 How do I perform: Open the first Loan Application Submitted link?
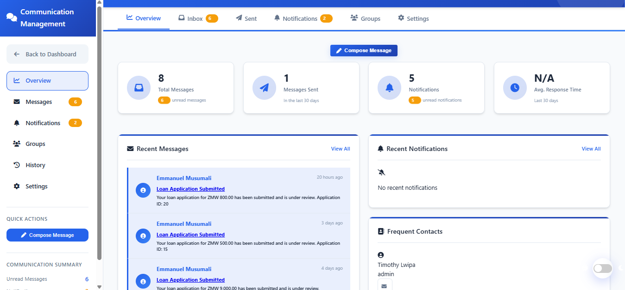tap(190, 189)
